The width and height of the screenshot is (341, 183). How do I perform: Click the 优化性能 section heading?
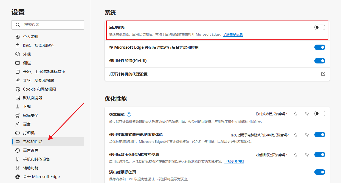[x=116, y=99]
